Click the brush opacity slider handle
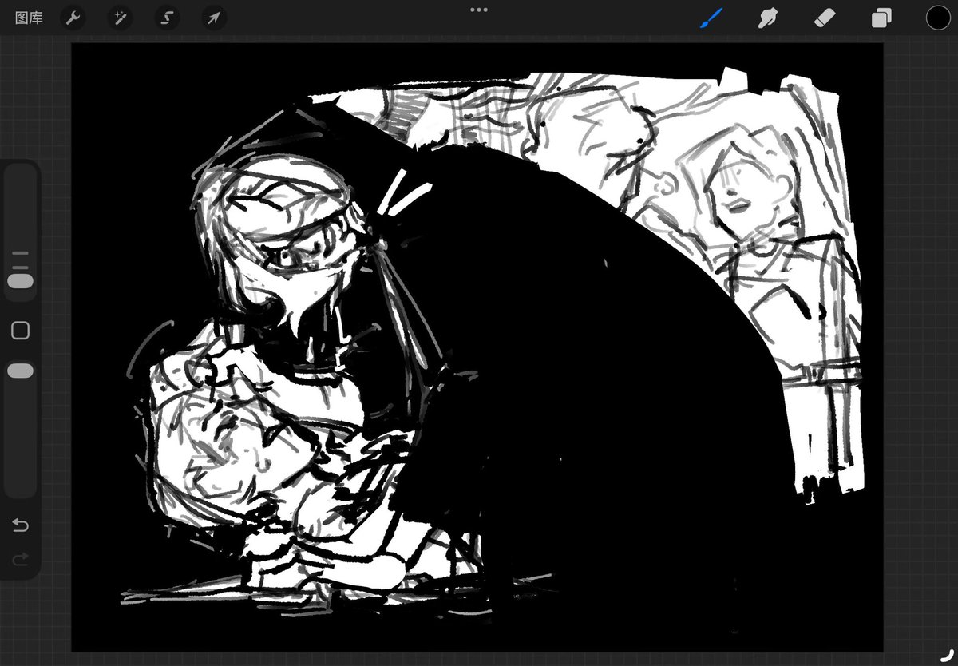The image size is (958, 666). [x=20, y=371]
